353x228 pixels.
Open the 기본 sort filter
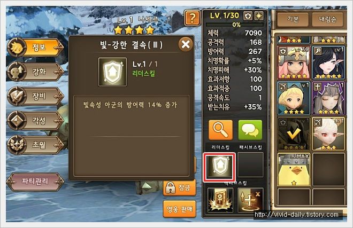click(293, 19)
